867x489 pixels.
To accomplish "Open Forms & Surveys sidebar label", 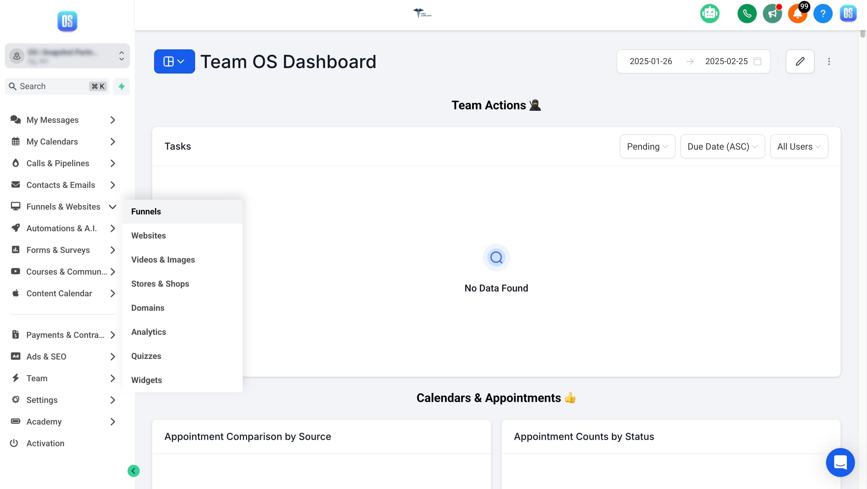I will [x=58, y=250].
